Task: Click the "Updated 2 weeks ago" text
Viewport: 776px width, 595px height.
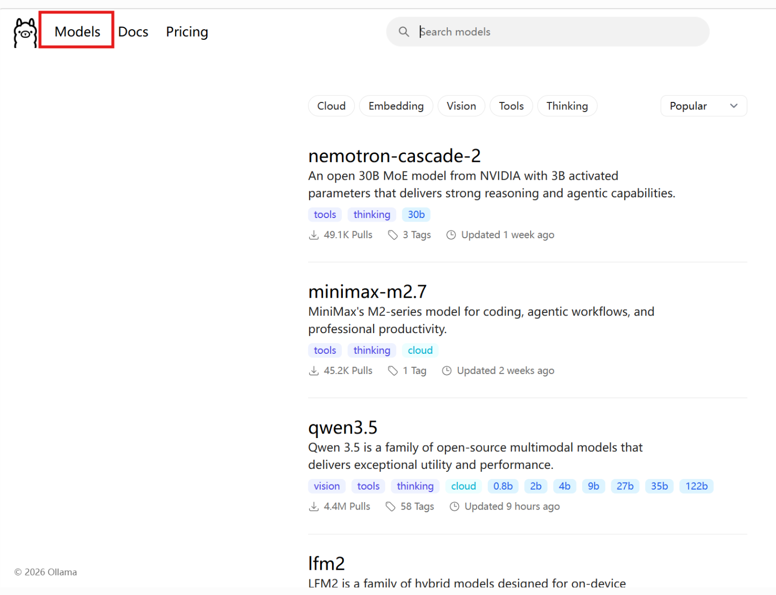Action: [505, 371]
